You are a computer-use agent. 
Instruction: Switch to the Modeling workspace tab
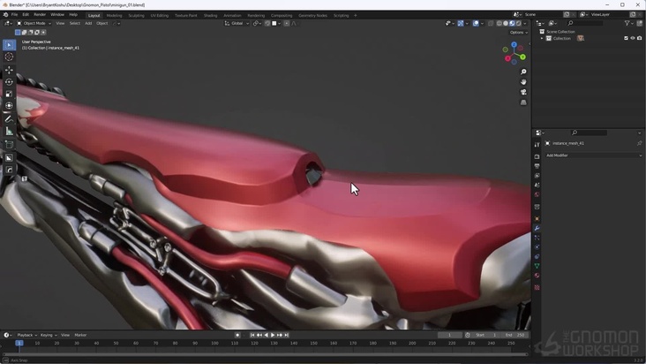click(x=114, y=16)
